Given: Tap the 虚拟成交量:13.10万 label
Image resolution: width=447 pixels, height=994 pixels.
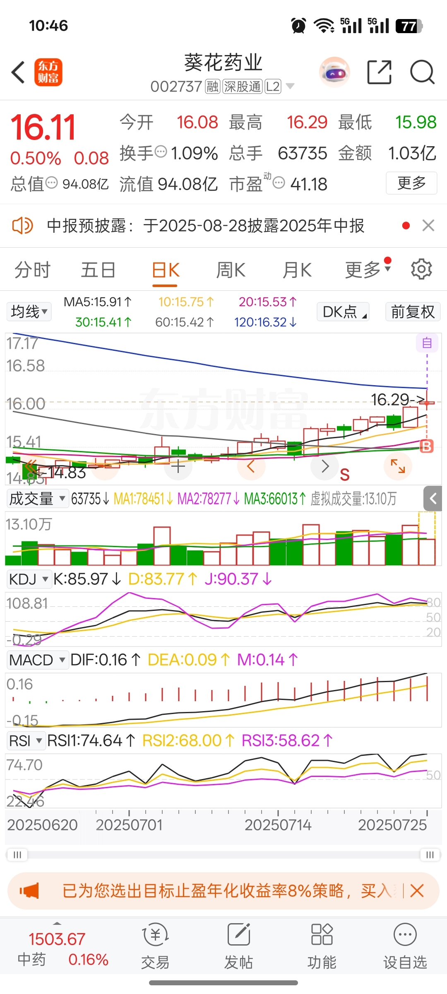Looking at the screenshot, I should (353, 499).
